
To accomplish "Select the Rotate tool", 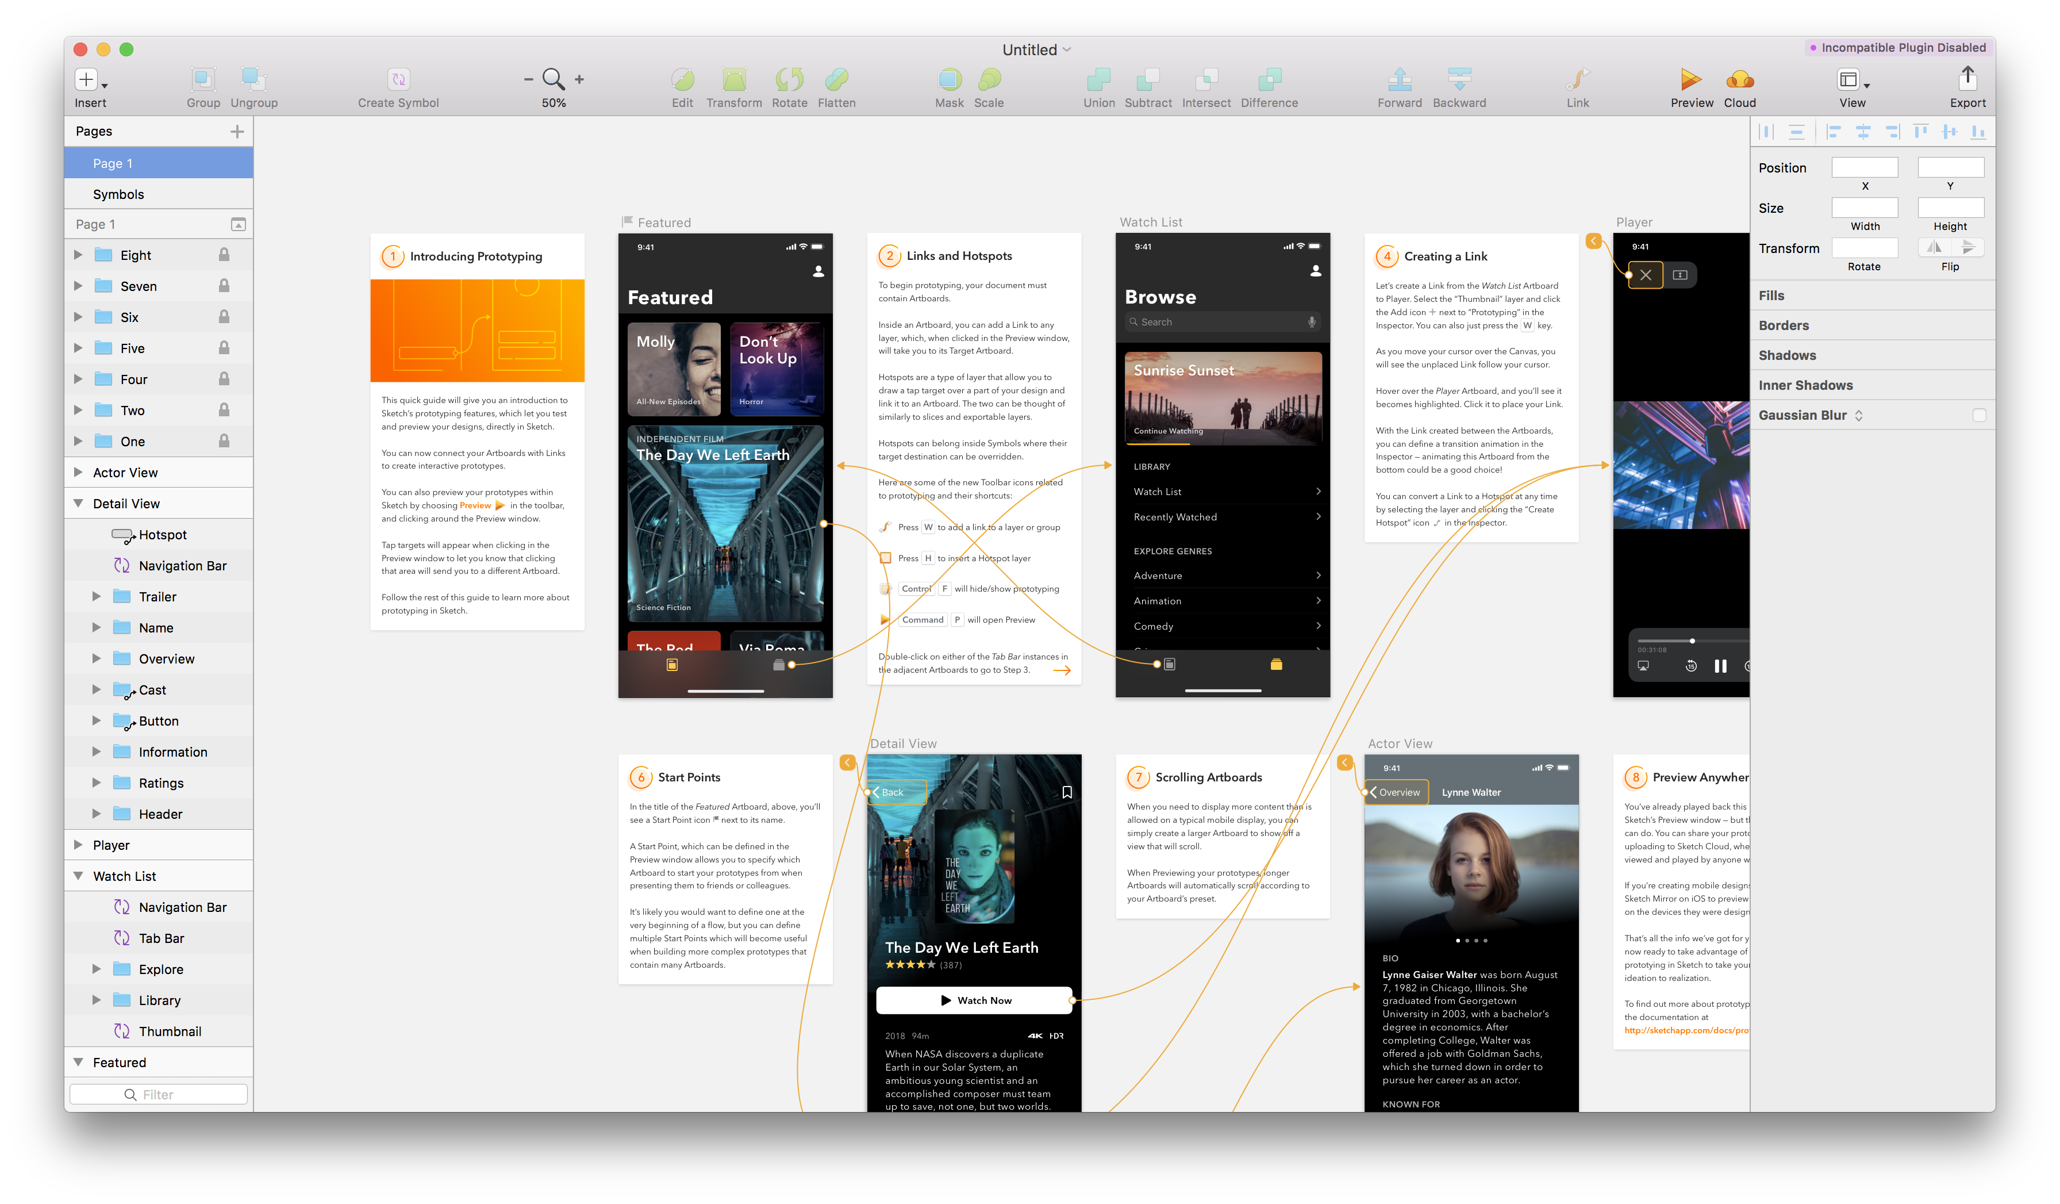I will pos(789,79).
